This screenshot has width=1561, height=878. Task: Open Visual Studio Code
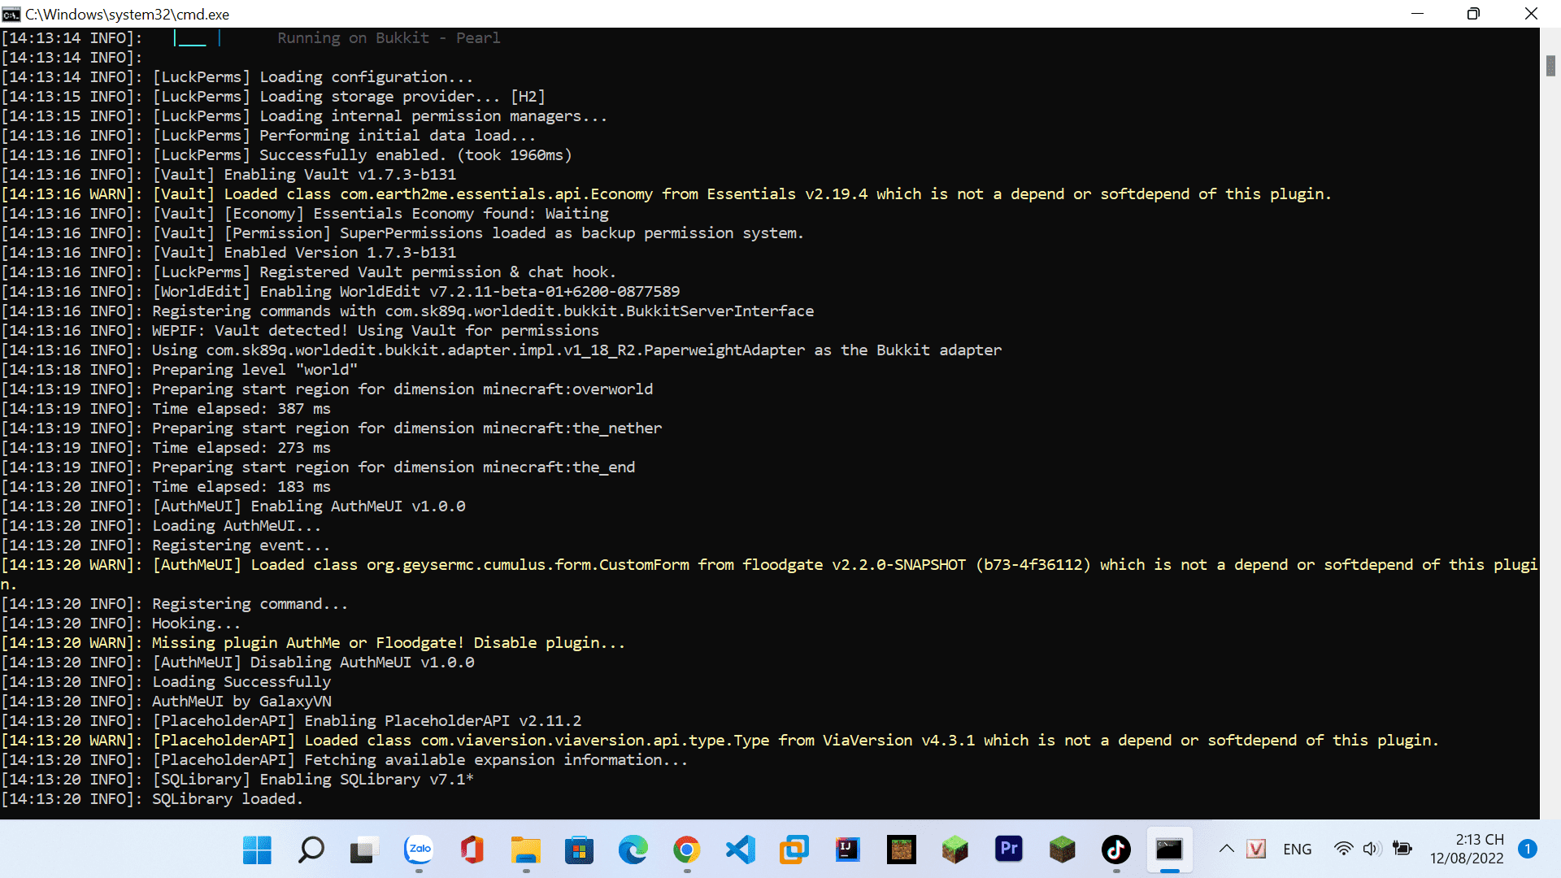point(741,850)
